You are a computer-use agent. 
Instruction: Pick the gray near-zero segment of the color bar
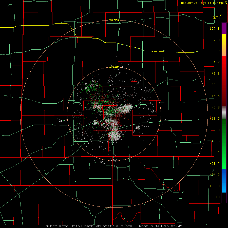224,113
